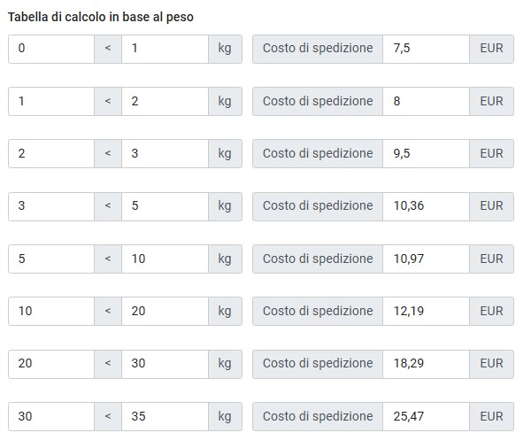531x448 pixels.
Task: Edit the shipping cost value 25,47
Action: tap(426, 416)
